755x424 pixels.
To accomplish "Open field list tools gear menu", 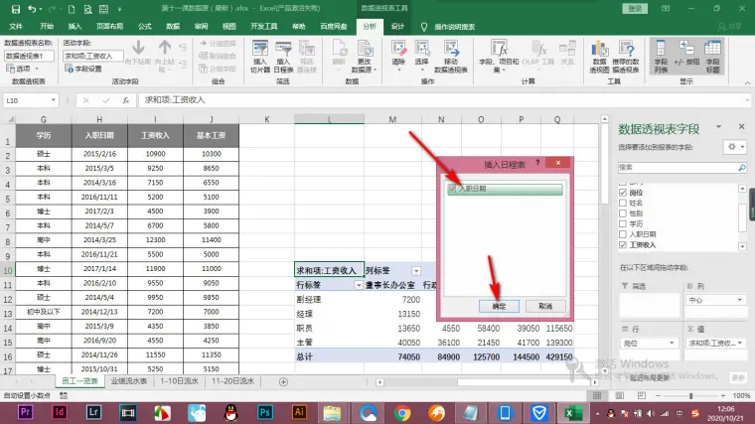I will [x=735, y=147].
